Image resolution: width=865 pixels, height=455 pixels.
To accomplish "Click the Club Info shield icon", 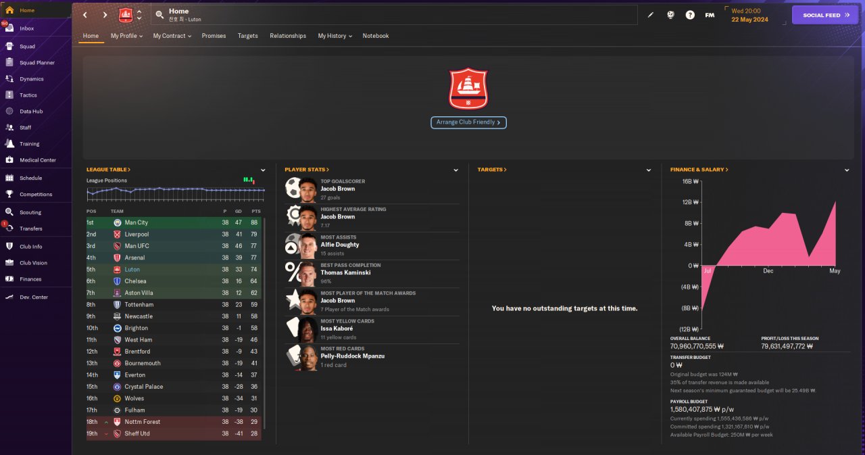I will pyautogui.click(x=9, y=247).
